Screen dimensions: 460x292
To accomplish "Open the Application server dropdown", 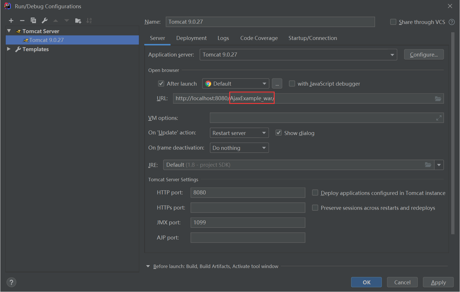I will point(298,55).
